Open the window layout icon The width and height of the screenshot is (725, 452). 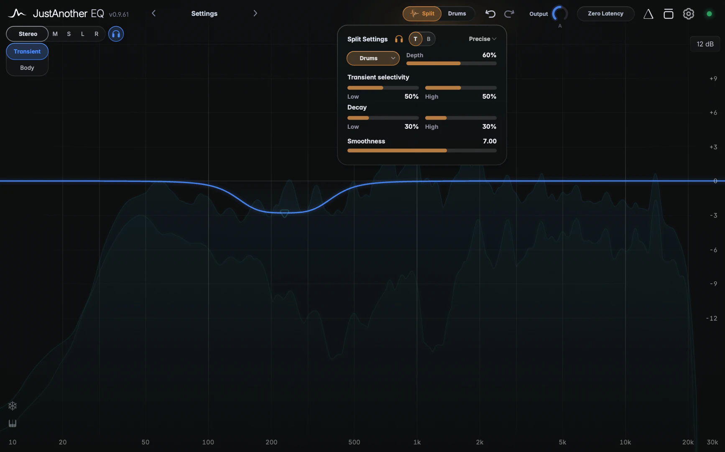tap(668, 14)
